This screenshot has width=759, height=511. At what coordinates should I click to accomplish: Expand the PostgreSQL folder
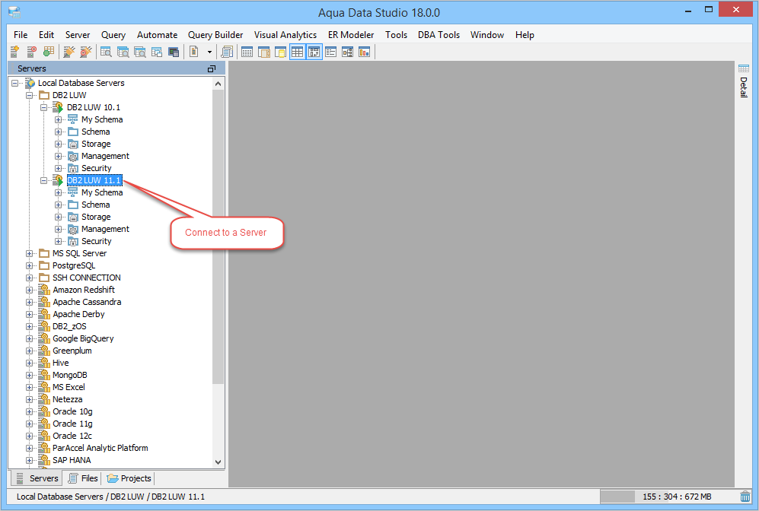[x=30, y=265]
